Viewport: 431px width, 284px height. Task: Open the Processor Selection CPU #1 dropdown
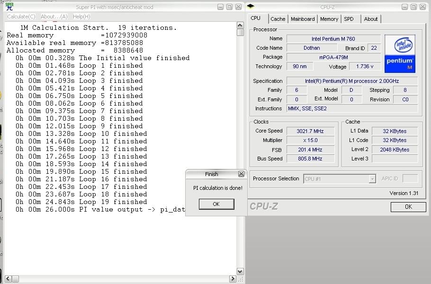340,179
